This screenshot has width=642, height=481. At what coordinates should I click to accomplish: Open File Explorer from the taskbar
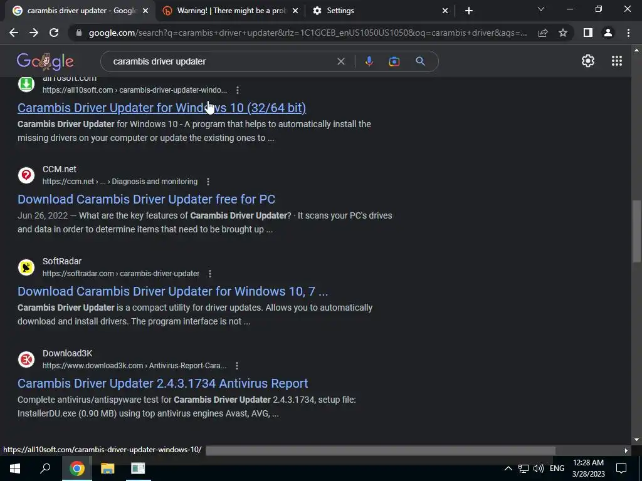[107, 468]
